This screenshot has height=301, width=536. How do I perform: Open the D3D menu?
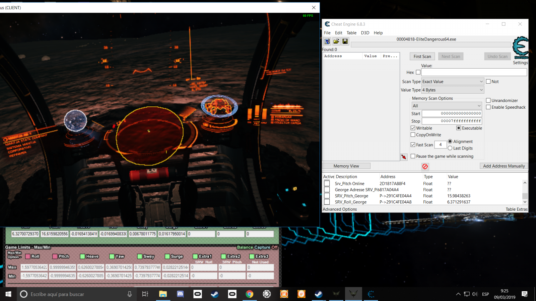(x=365, y=33)
